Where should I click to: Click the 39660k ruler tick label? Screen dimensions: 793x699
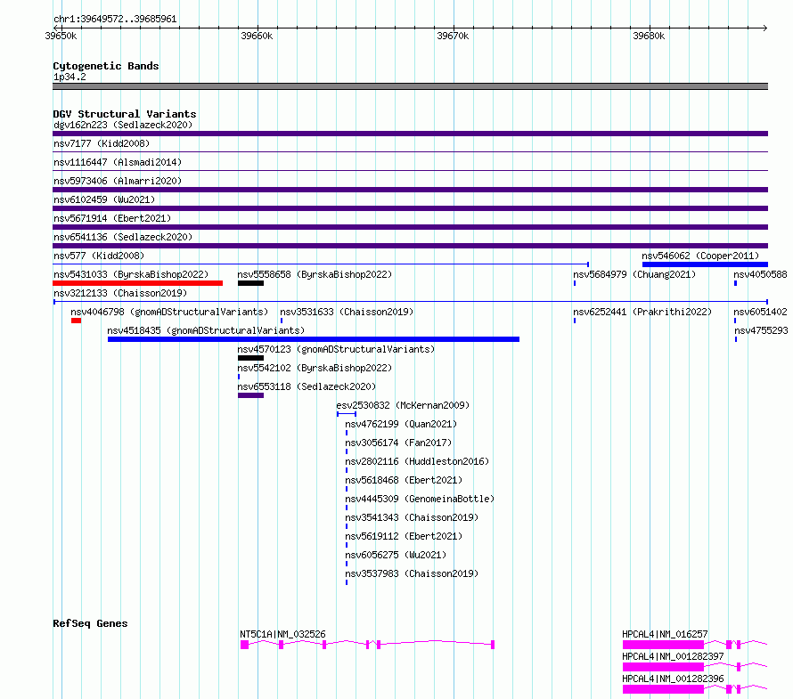click(x=257, y=36)
